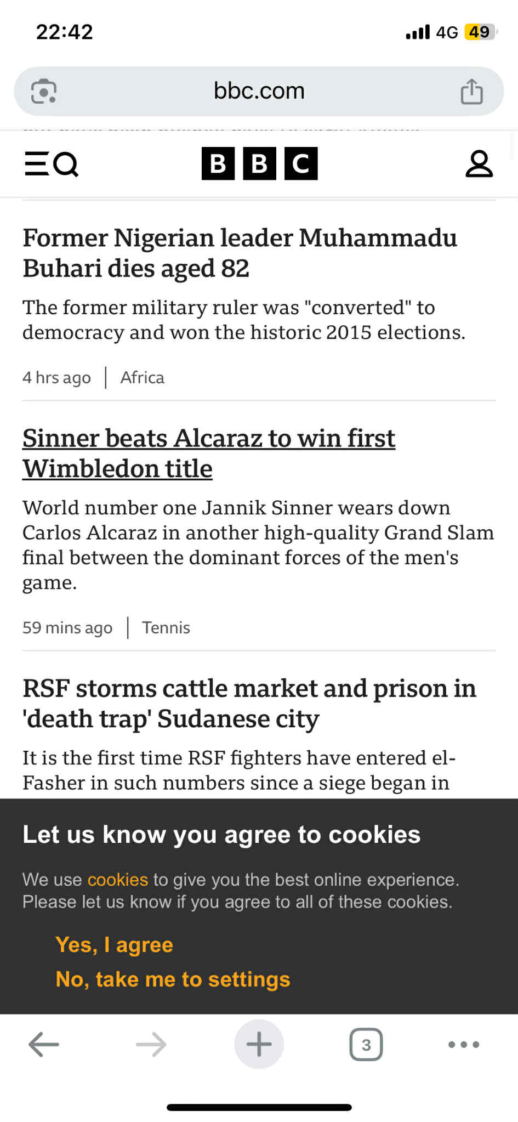Tap the camera lens search icon
518x1122 pixels.
[x=44, y=91]
